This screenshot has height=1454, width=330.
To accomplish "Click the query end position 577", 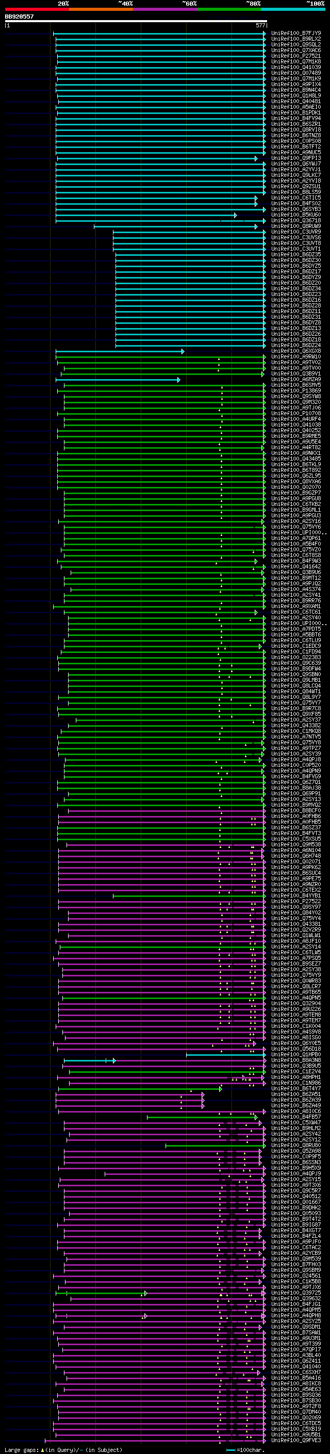I will 260,25.
